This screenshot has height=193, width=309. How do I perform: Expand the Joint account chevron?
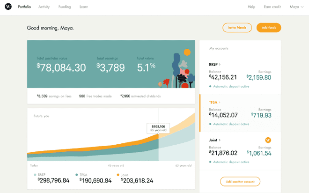point(220,140)
